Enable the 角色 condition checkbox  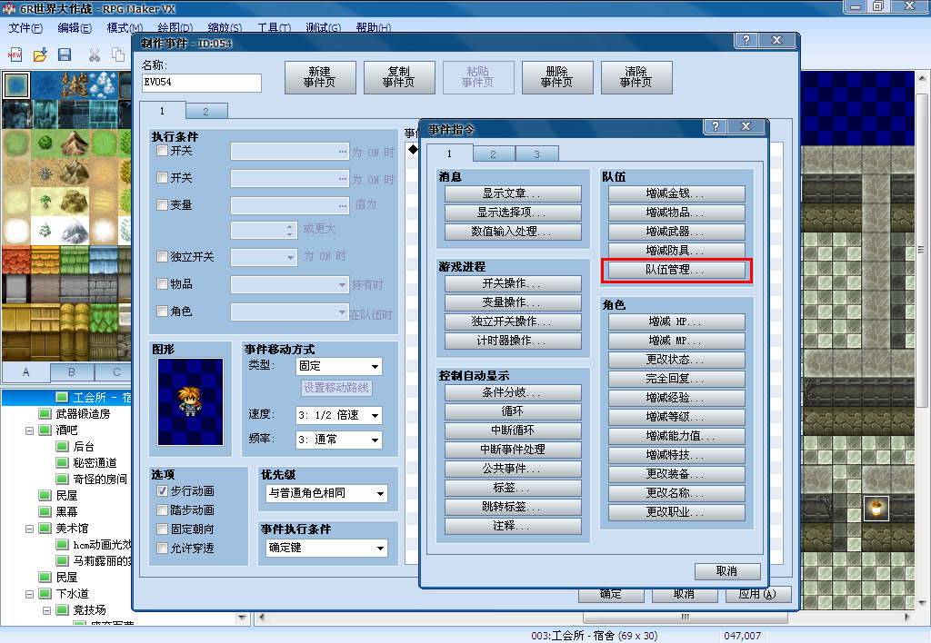point(162,311)
